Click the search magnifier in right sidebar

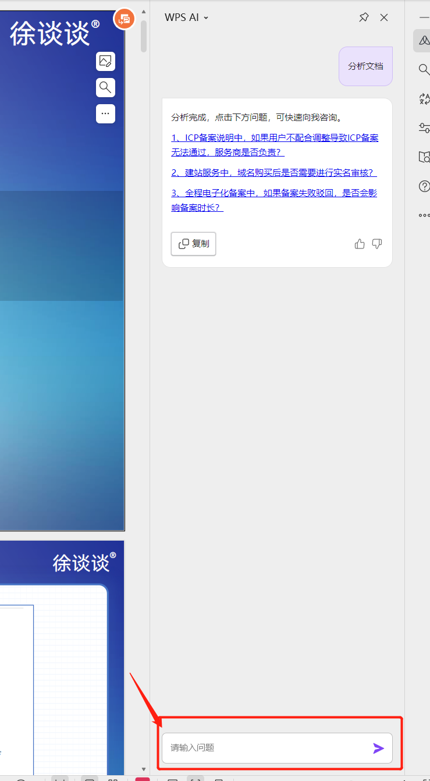click(x=424, y=70)
